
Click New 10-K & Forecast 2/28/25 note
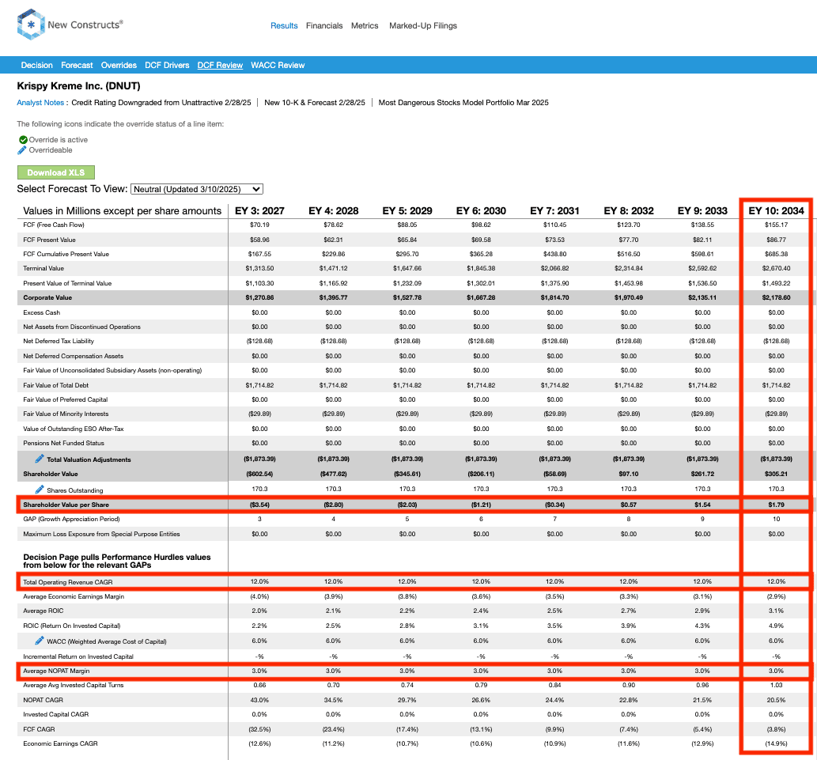315,103
